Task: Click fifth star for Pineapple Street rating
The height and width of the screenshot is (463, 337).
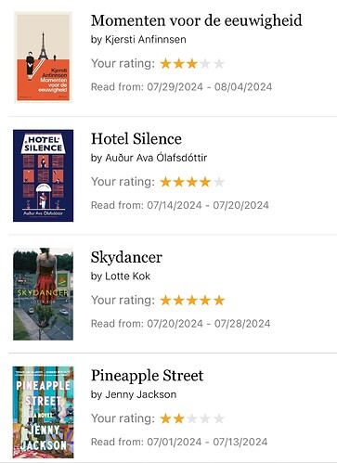Action: pos(219,418)
